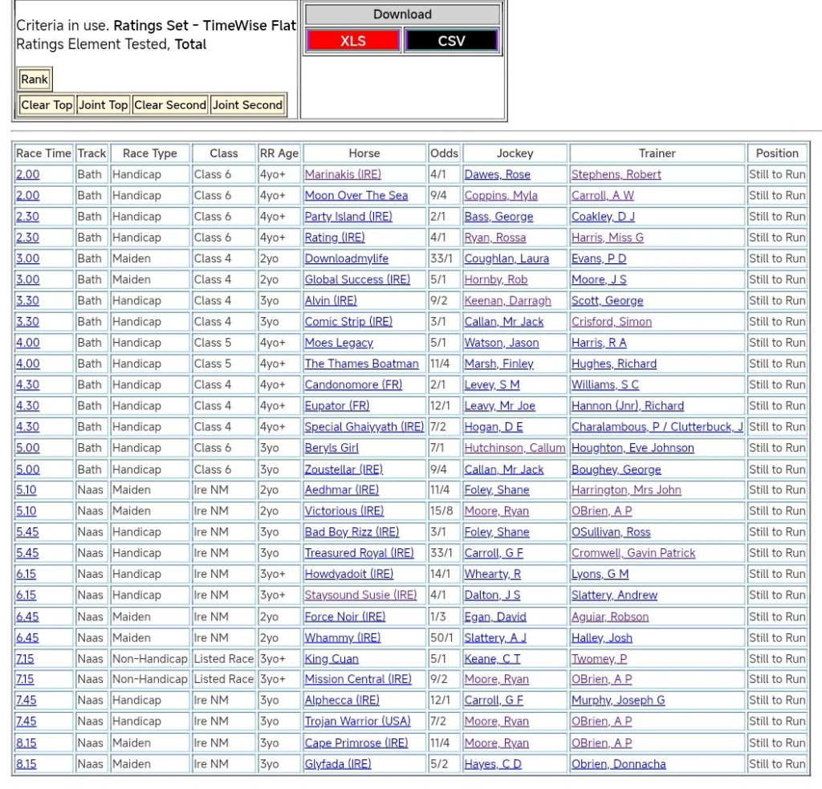The width and height of the screenshot is (822, 789).
Task: View trainer Stephens, Robert page
Action: pos(616,174)
